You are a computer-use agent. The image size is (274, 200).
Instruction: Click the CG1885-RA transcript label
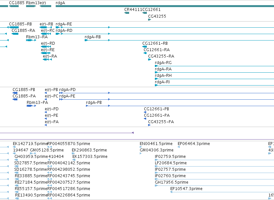24,31
